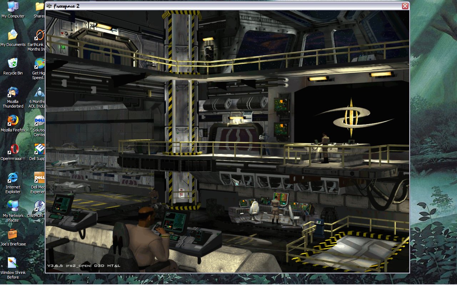Click the Freespace 2 title bar icon
This screenshot has width=457, height=285.
pyautogui.click(x=49, y=6)
